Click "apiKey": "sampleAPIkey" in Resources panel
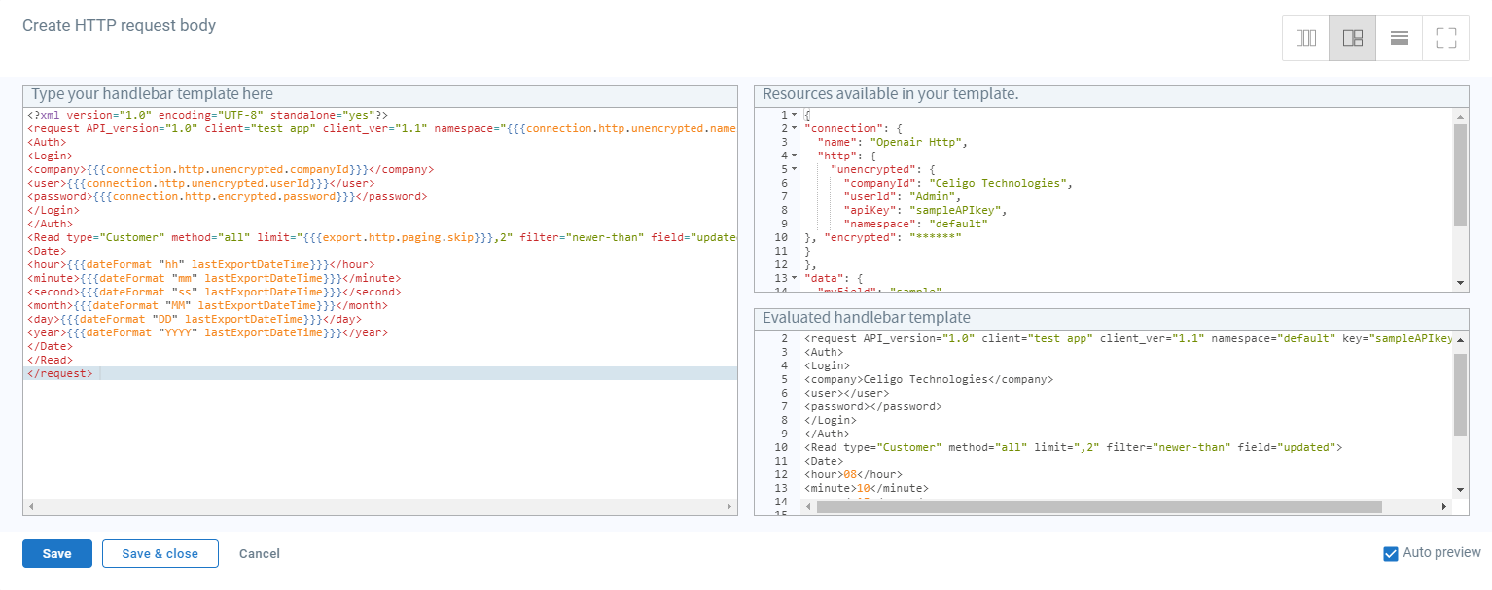 point(925,210)
